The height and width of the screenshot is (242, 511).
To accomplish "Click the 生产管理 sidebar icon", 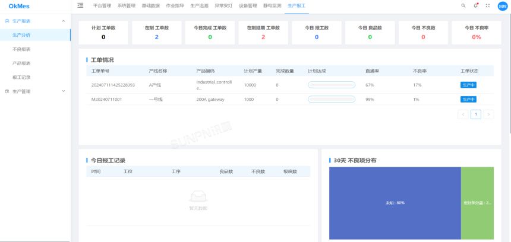I will [x=7, y=91].
